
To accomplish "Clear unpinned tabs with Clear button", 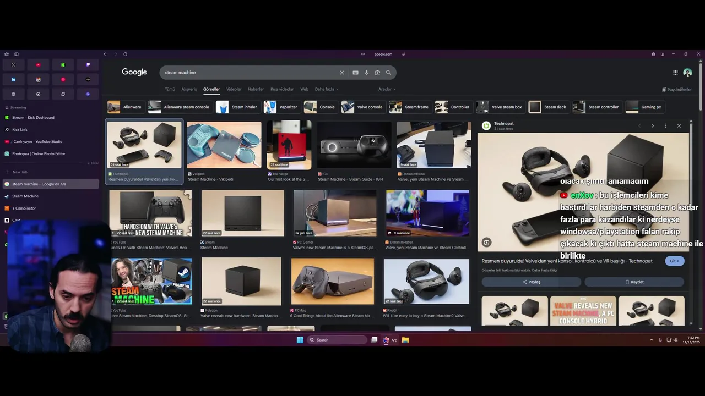I will (93, 163).
